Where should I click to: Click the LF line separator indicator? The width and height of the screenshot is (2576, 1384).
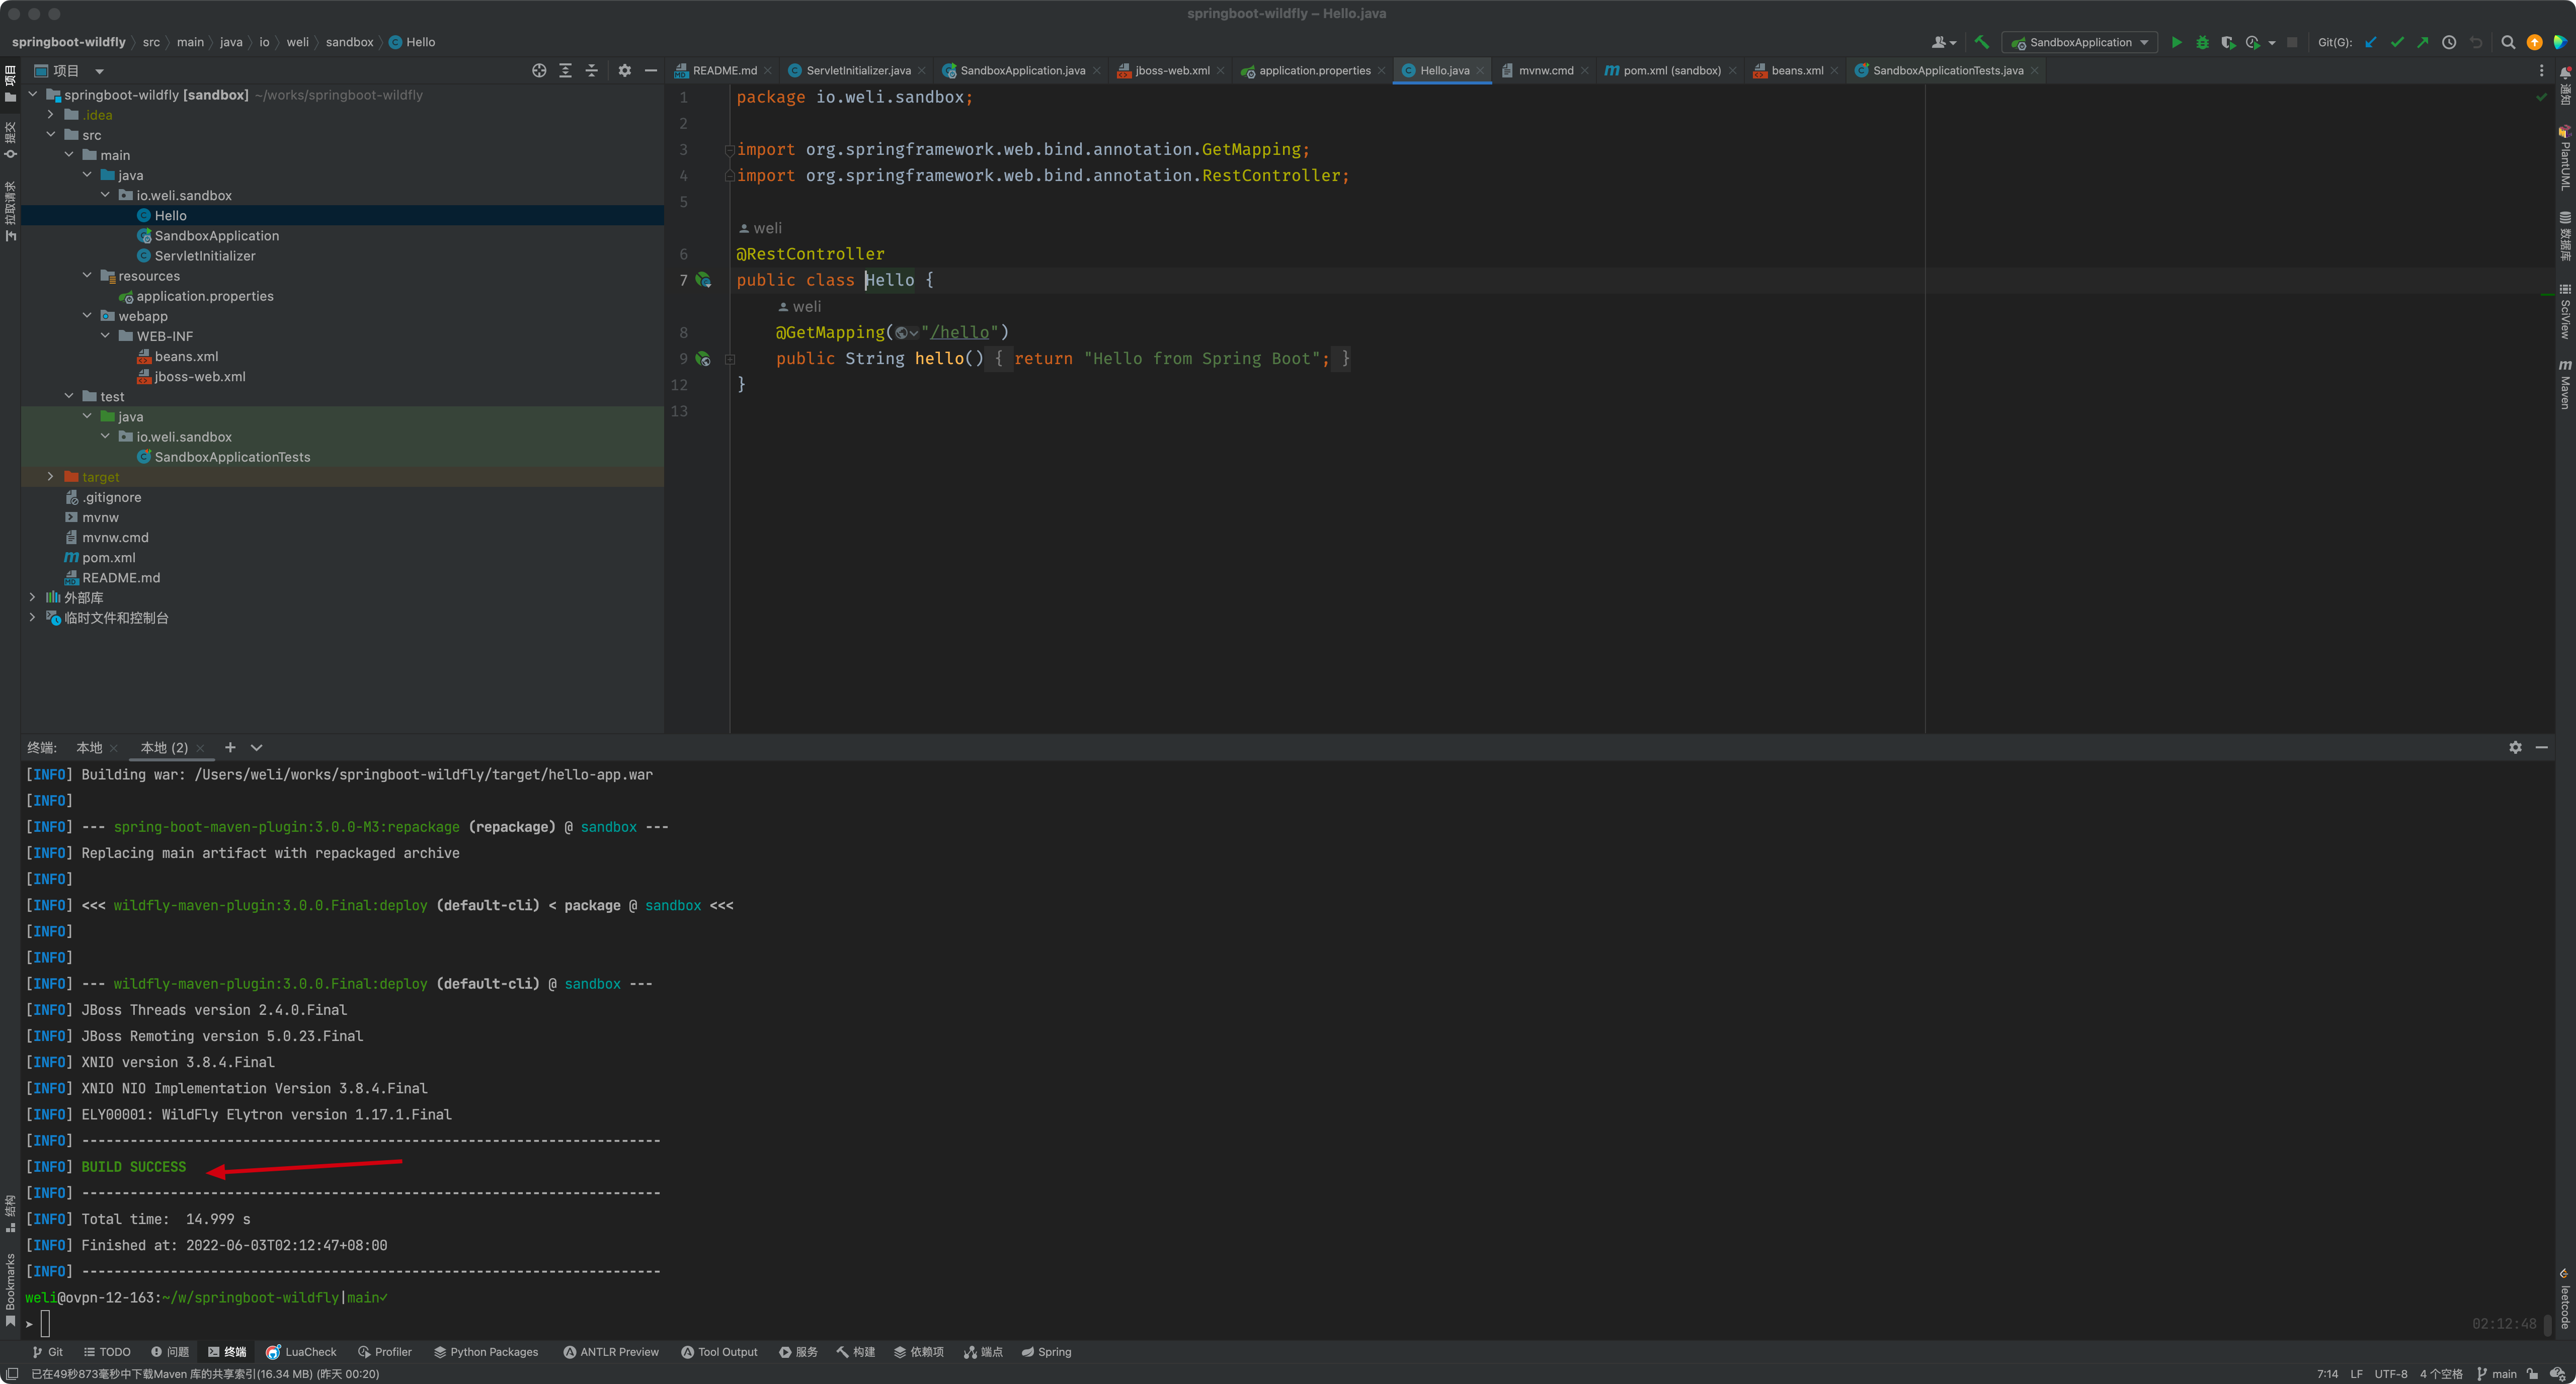(2356, 1374)
